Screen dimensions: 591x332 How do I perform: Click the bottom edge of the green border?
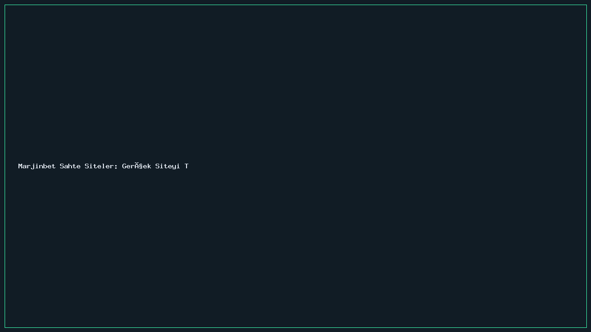tap(295, 327)
